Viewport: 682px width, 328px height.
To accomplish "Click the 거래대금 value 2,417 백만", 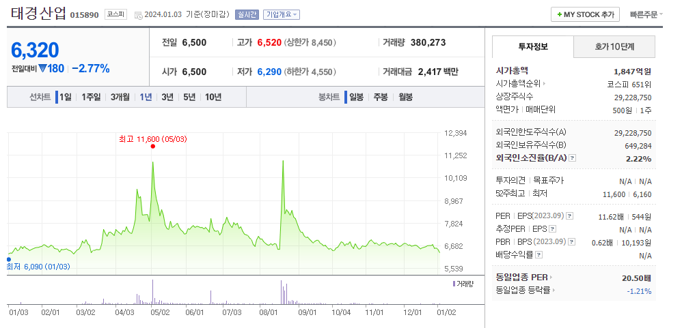I will coord(438,72).
